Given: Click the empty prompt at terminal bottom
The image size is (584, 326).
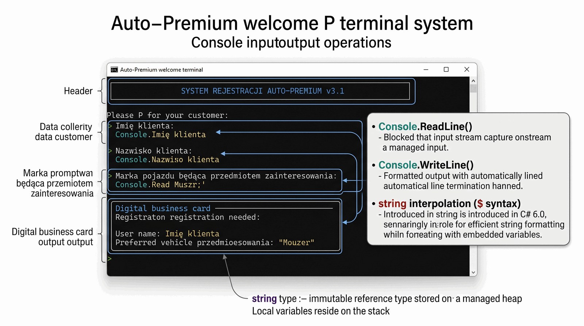Looking at the screenshot, I should [x=110, y=259].
